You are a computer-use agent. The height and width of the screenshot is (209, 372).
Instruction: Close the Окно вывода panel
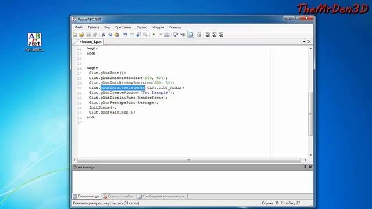pyautogui.click(x=310, y=167)
